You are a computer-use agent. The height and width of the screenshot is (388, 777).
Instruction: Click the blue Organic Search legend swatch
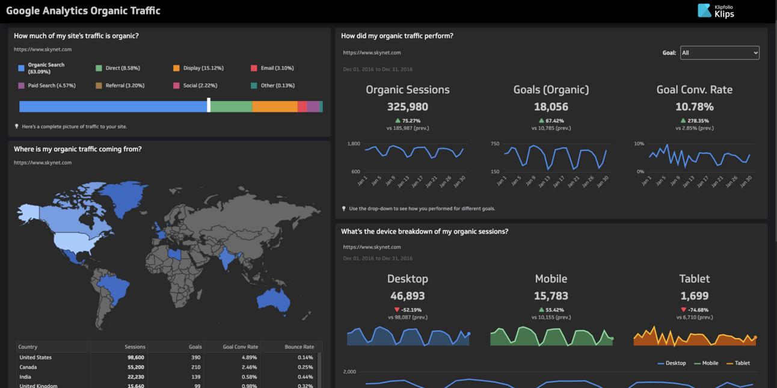point(22,68)
